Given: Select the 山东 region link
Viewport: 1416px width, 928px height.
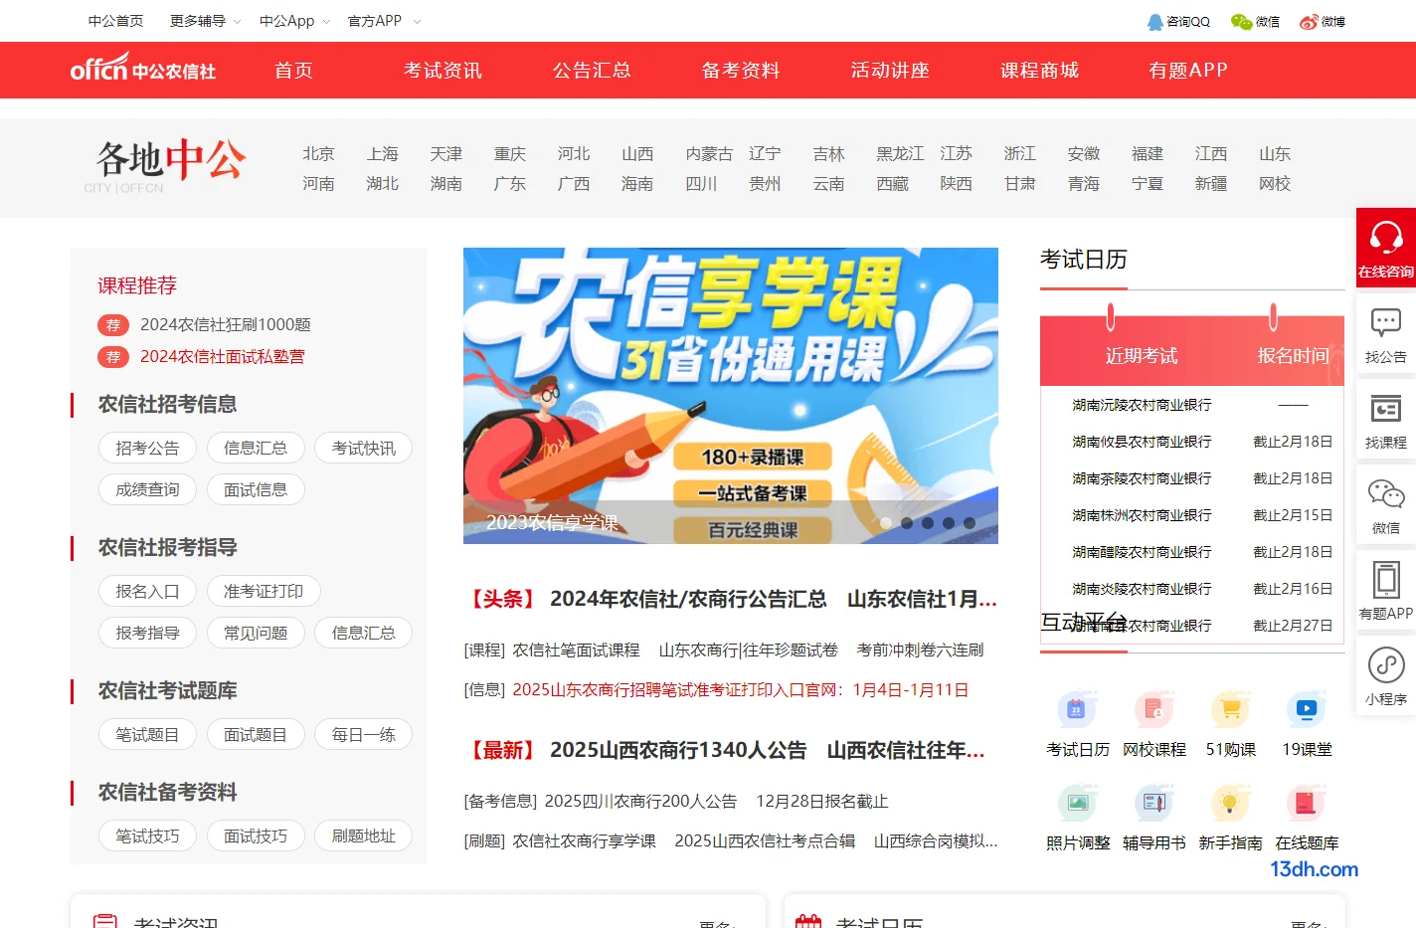Looking at the screenshot, I should [x=1274, y=153].
